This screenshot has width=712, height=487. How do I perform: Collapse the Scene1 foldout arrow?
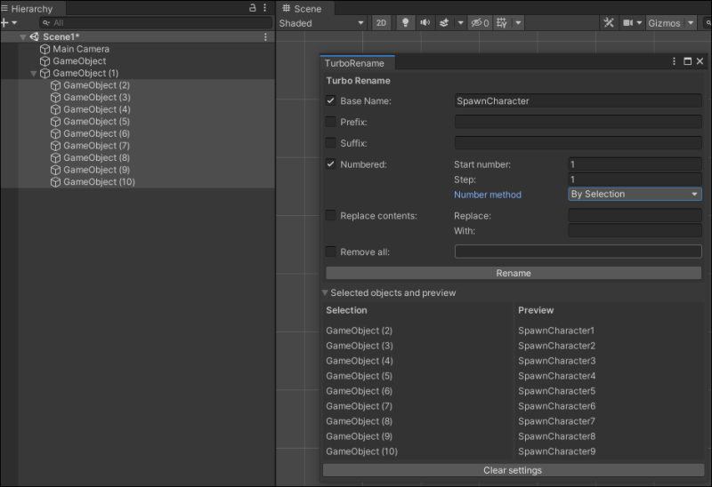(x=23, y=36)
